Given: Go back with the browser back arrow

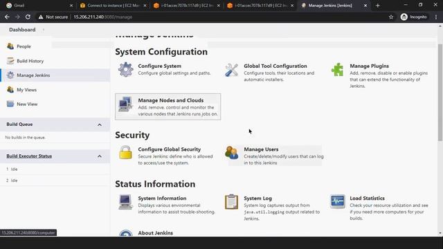Looking at the screenshot, I should point(7,17).
